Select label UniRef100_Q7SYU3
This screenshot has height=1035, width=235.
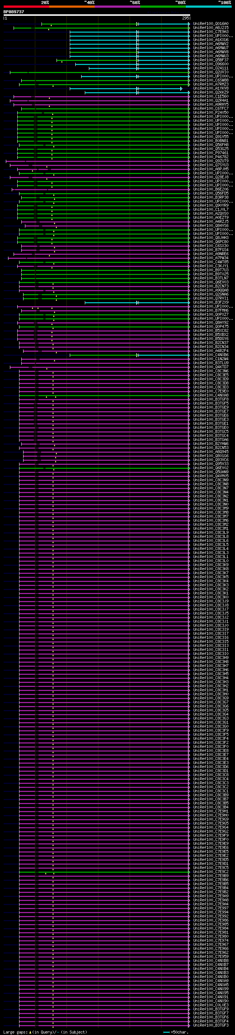tap(211, 165)
